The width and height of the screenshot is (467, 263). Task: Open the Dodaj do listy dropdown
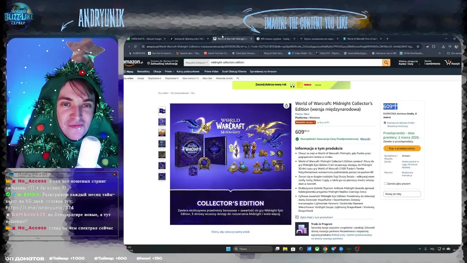[402, 194]
